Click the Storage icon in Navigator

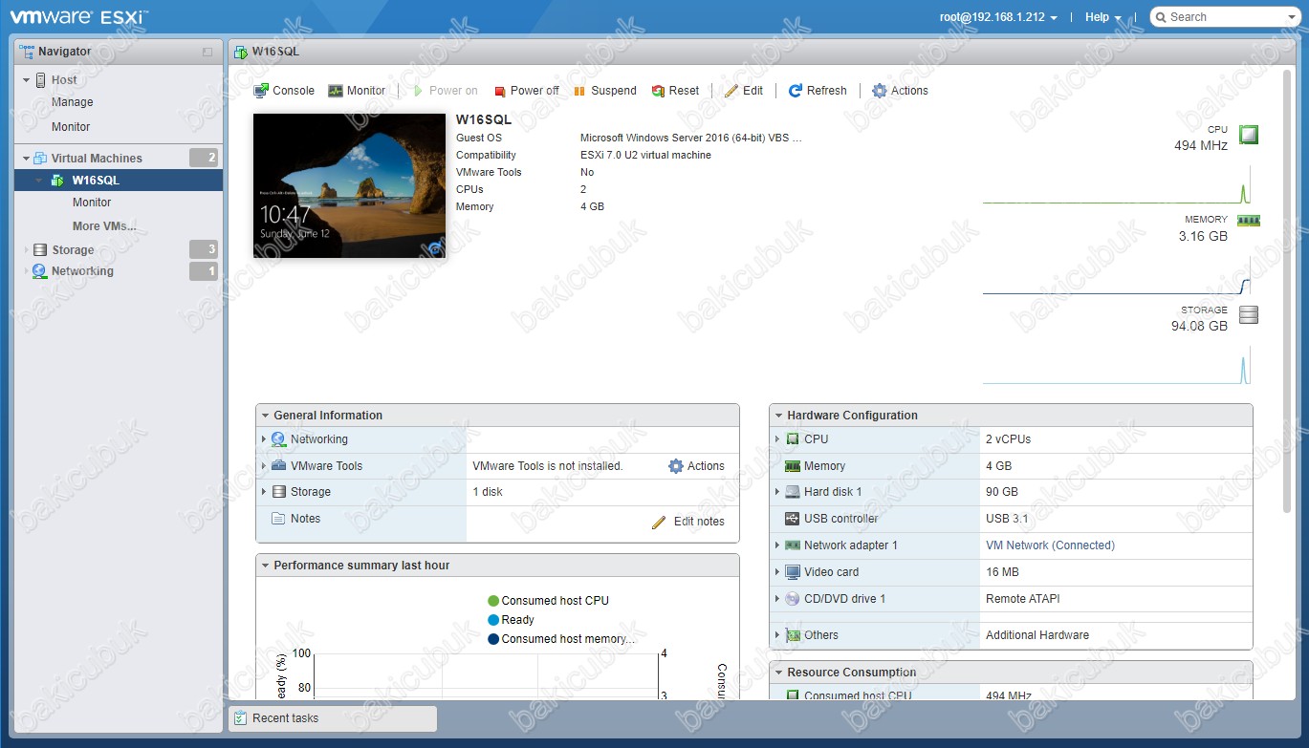click(x=40, y=250)
